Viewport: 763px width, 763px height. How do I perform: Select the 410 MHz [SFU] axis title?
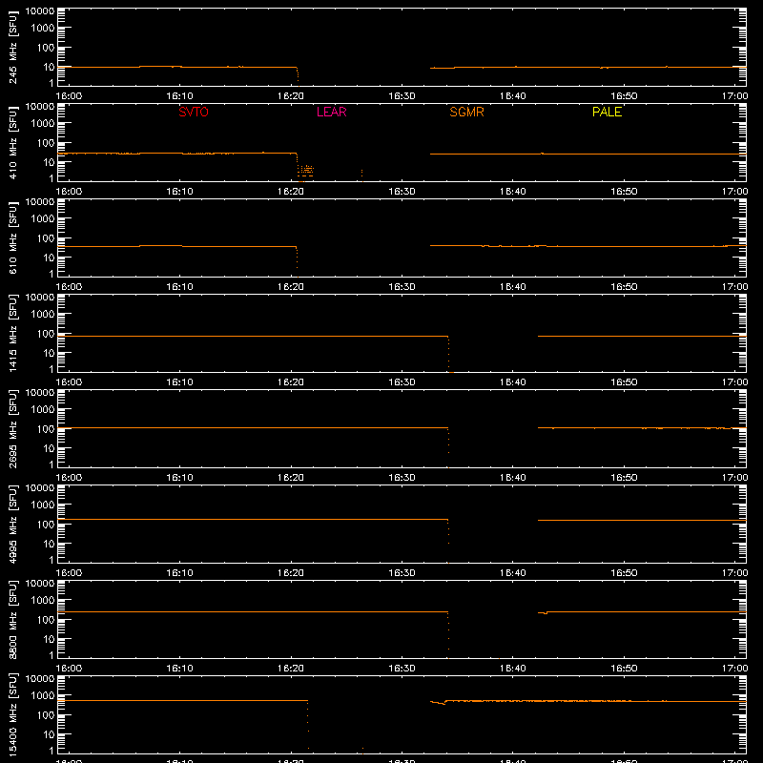[x=12, y=142]
